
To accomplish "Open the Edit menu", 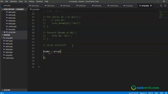I will tap(7, 1).
